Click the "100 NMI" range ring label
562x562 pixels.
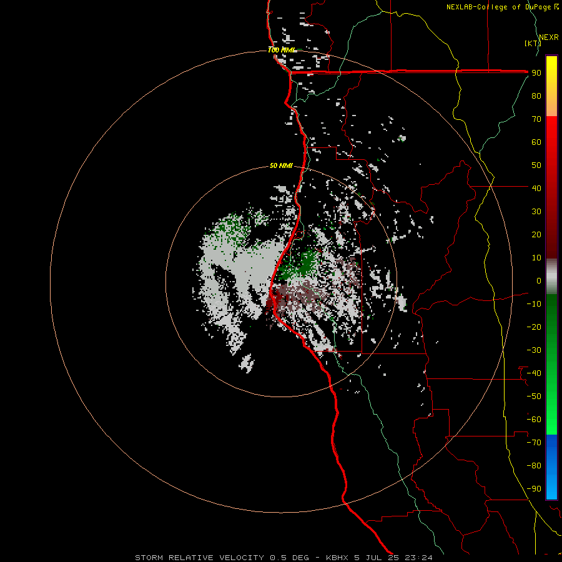click(282, 50)
